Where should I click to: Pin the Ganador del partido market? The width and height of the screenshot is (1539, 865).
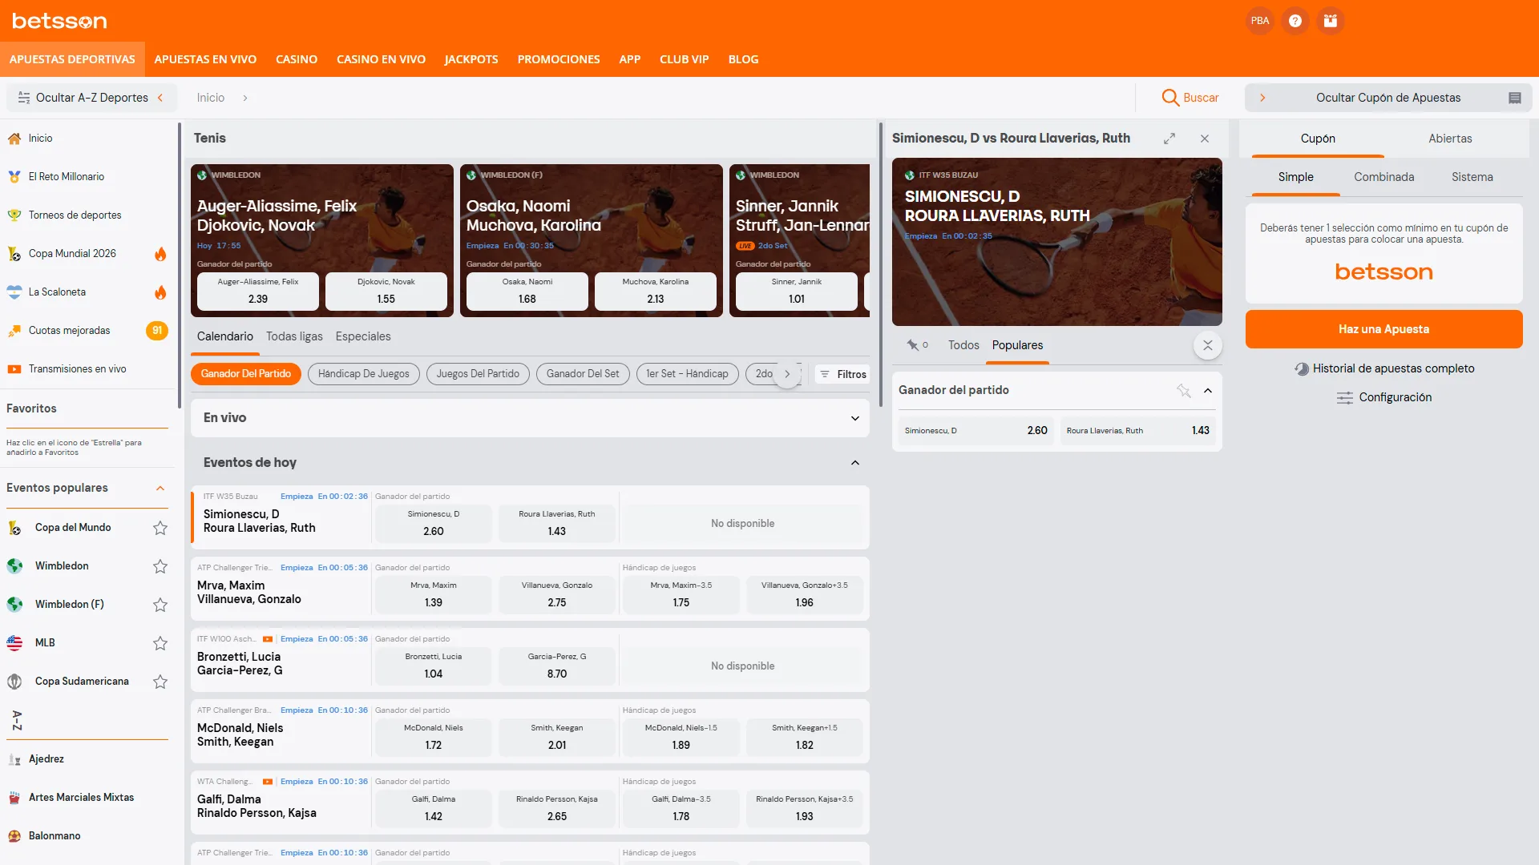[1184, 390]
